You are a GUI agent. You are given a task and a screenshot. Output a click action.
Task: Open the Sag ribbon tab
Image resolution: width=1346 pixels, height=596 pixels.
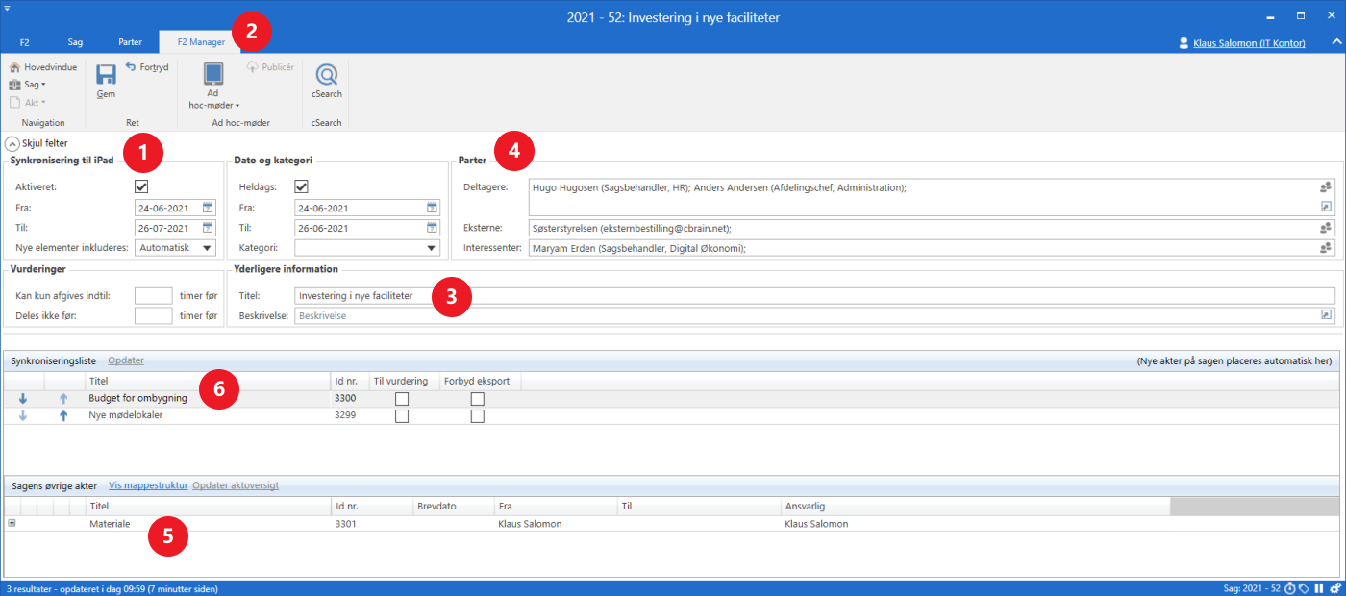click(75, 42)
